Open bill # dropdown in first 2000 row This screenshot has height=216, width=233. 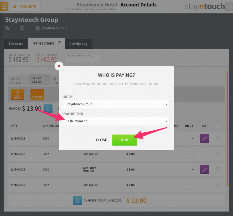tap(189, 139)
